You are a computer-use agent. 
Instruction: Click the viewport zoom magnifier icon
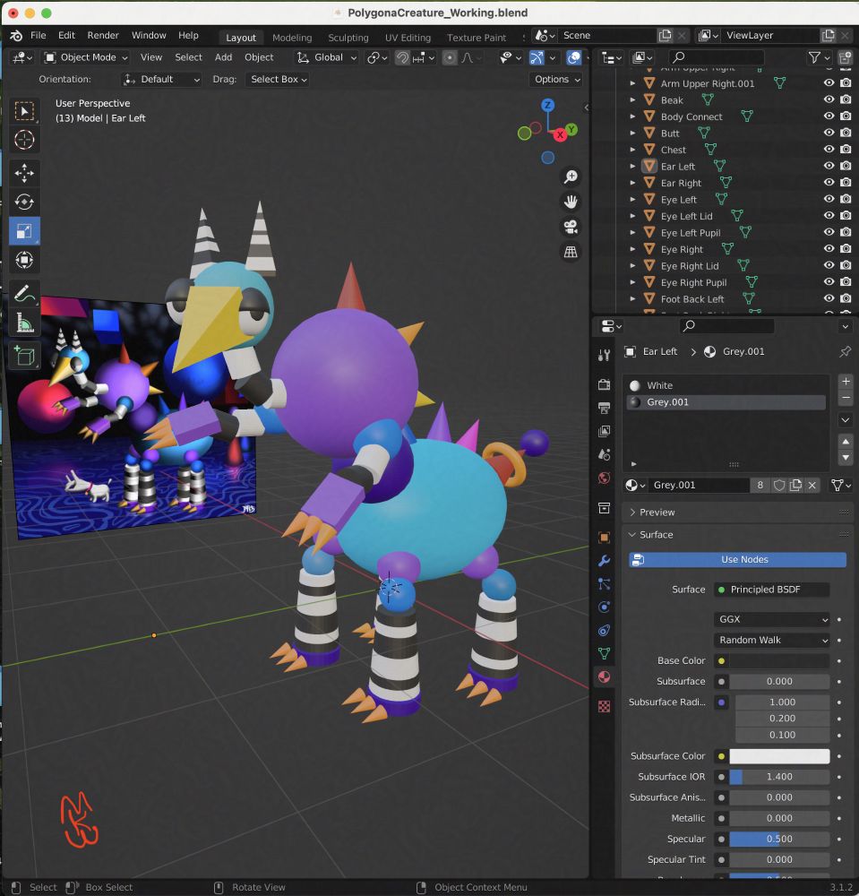(571, 177)
